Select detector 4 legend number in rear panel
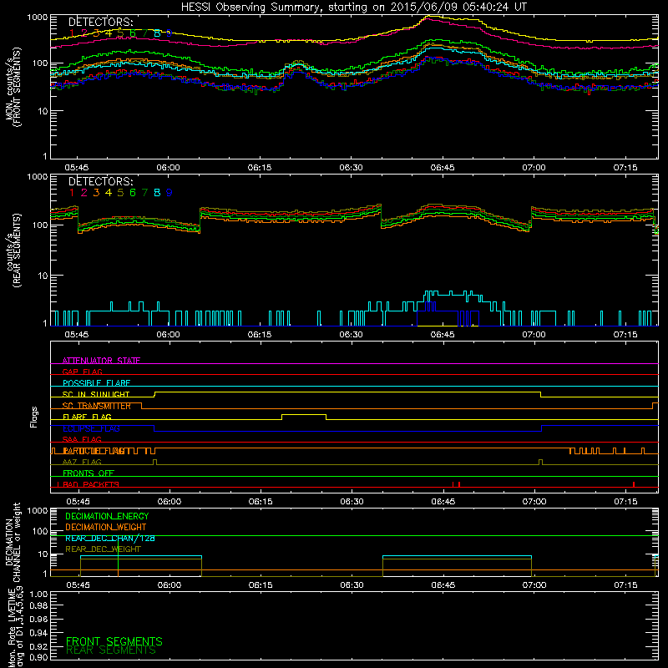This screenshot has width=668, height=668. click(x=109, y=193)
